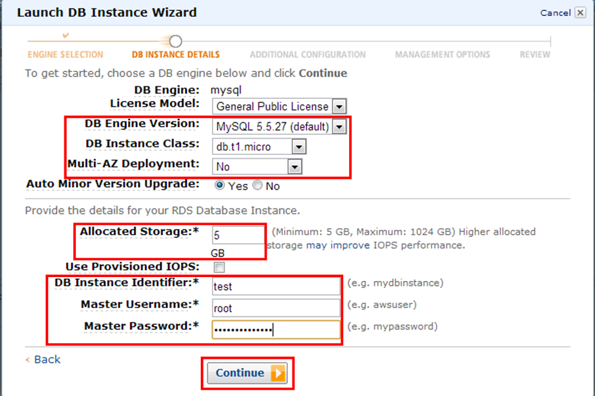This screenshot has width=595, height=396.
Task: Click the '(e.g. mydbinstance)' hint text
Action: click(x=395, y=283)
